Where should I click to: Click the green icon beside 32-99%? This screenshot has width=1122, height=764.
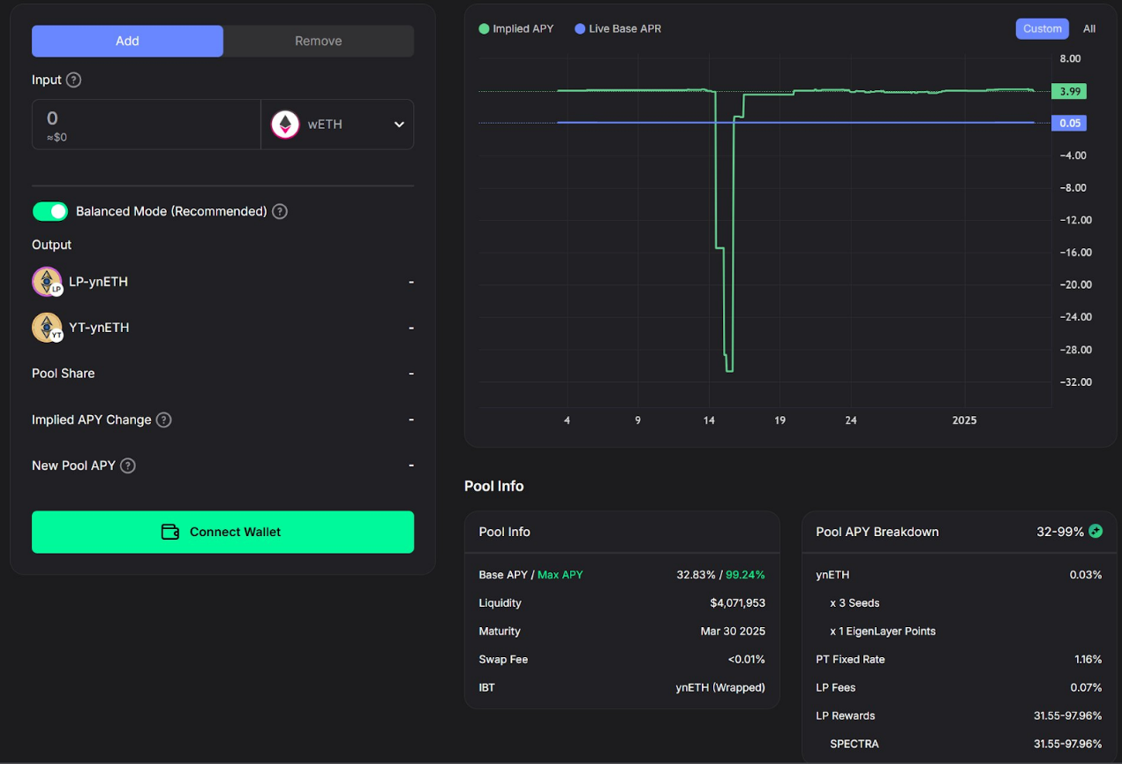1096,532
